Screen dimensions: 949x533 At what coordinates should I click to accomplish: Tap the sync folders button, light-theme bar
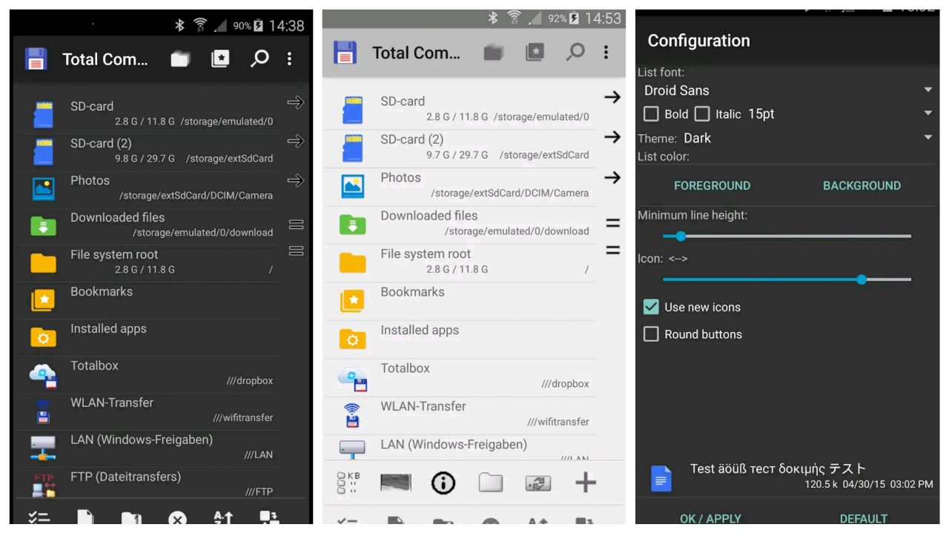tap(538, 483)
